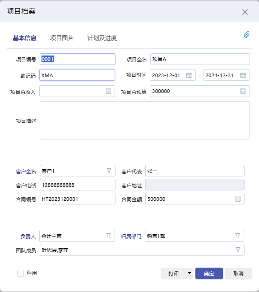Open calculator in 合同金额 field
259x292 pixels.
point(238,199)
